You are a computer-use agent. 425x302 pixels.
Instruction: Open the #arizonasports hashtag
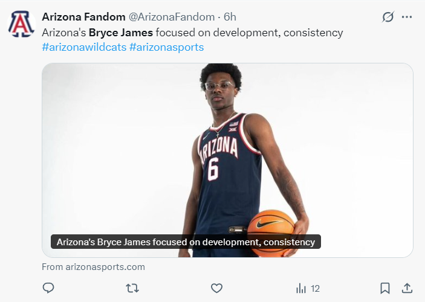[x=166, y=47]
